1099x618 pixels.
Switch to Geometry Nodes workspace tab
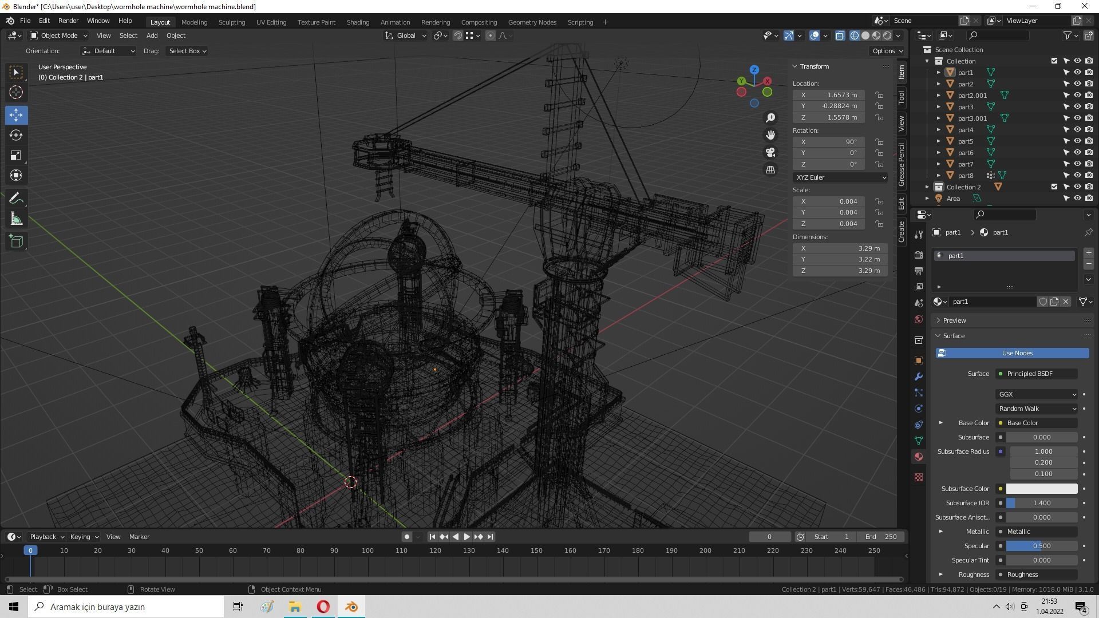(x=532, y=22)
